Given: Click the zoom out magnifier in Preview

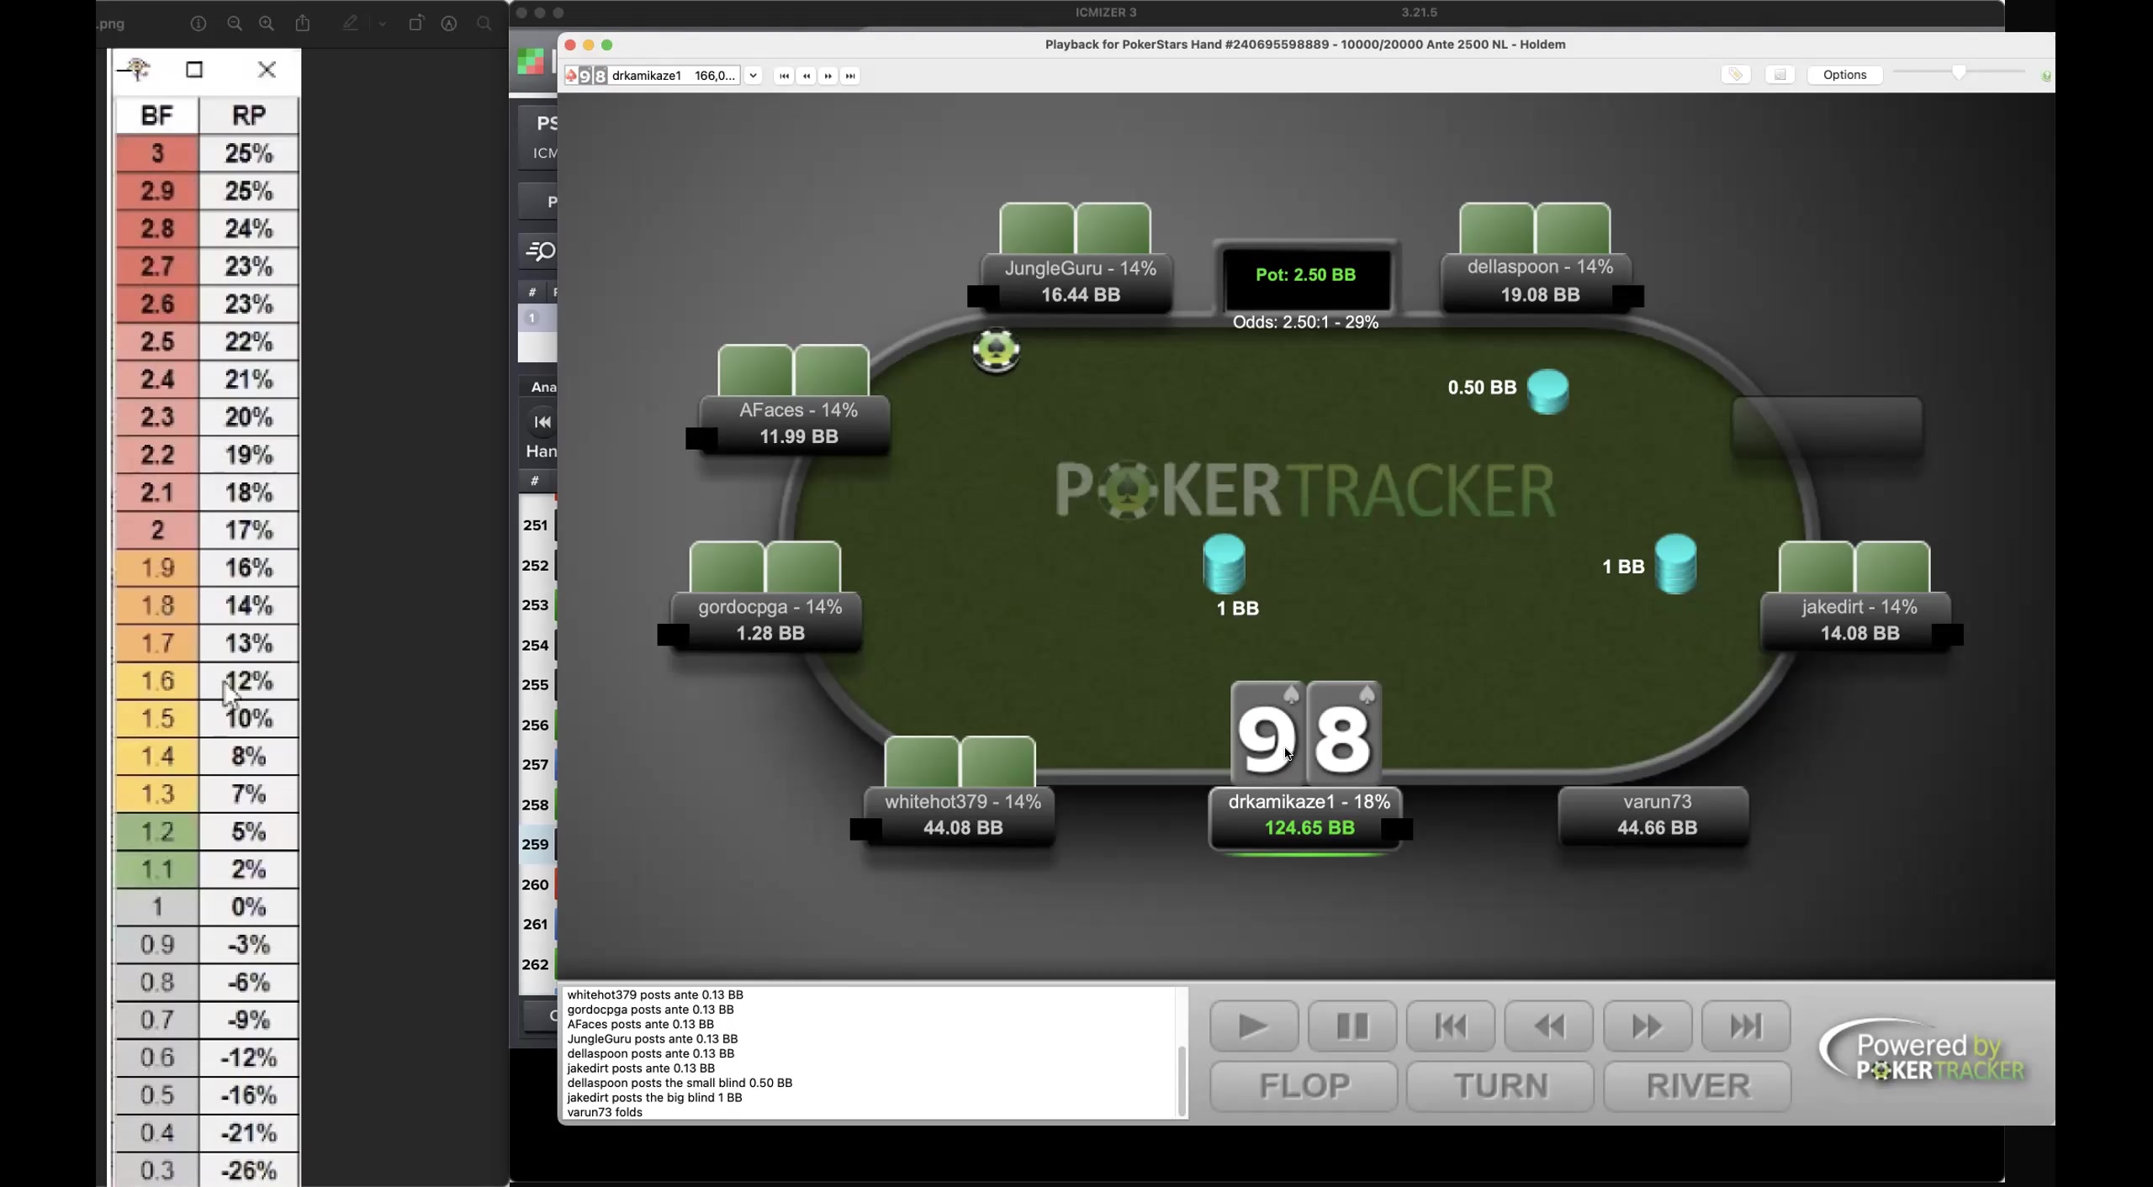Looking at the screenshot, I should point(235,24).
